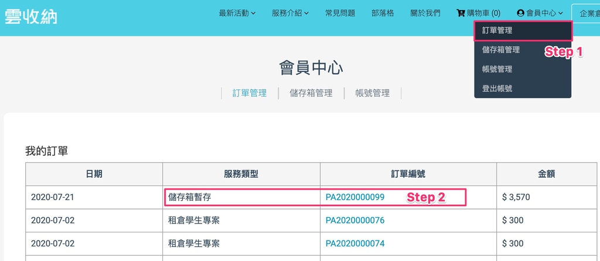This screenshot has width=600, height=261.
Task: Open order PA2020000076
Action: 355,221
